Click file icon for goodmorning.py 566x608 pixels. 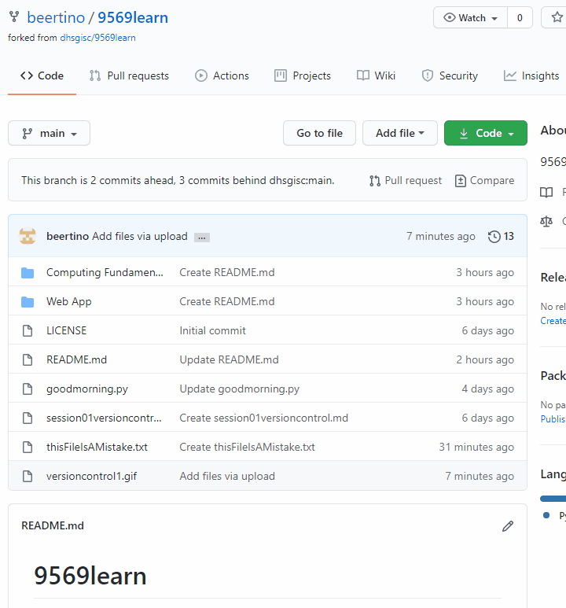point(28,389)
